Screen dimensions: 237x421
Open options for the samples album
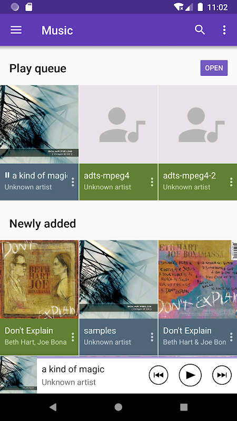click(152, 337)
